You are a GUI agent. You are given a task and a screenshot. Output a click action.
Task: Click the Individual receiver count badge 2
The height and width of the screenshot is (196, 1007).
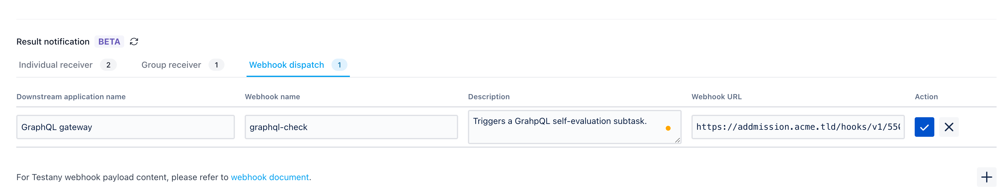click(x=108, y=65)
